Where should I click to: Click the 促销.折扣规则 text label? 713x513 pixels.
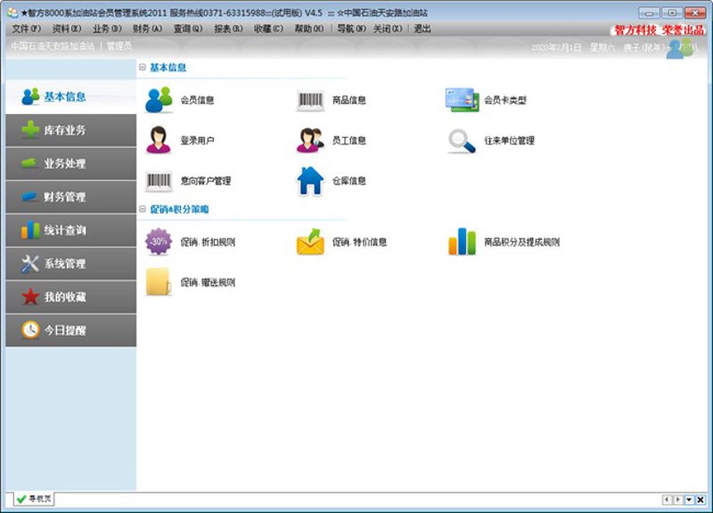[208, 241]
